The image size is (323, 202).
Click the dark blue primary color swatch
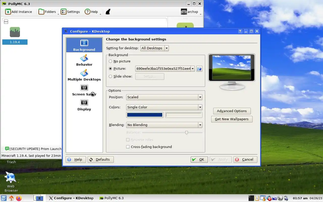point(145,115)
